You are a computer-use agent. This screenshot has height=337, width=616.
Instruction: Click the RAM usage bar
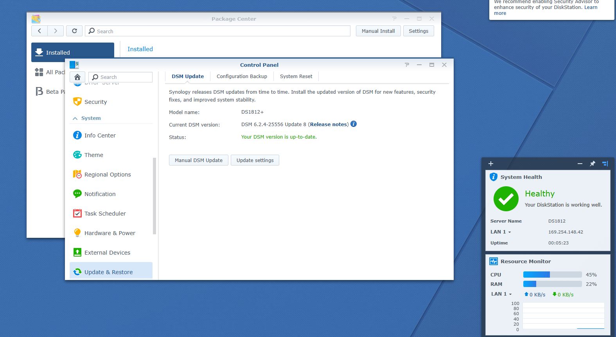pyautogui.click(x=553, y=284)
